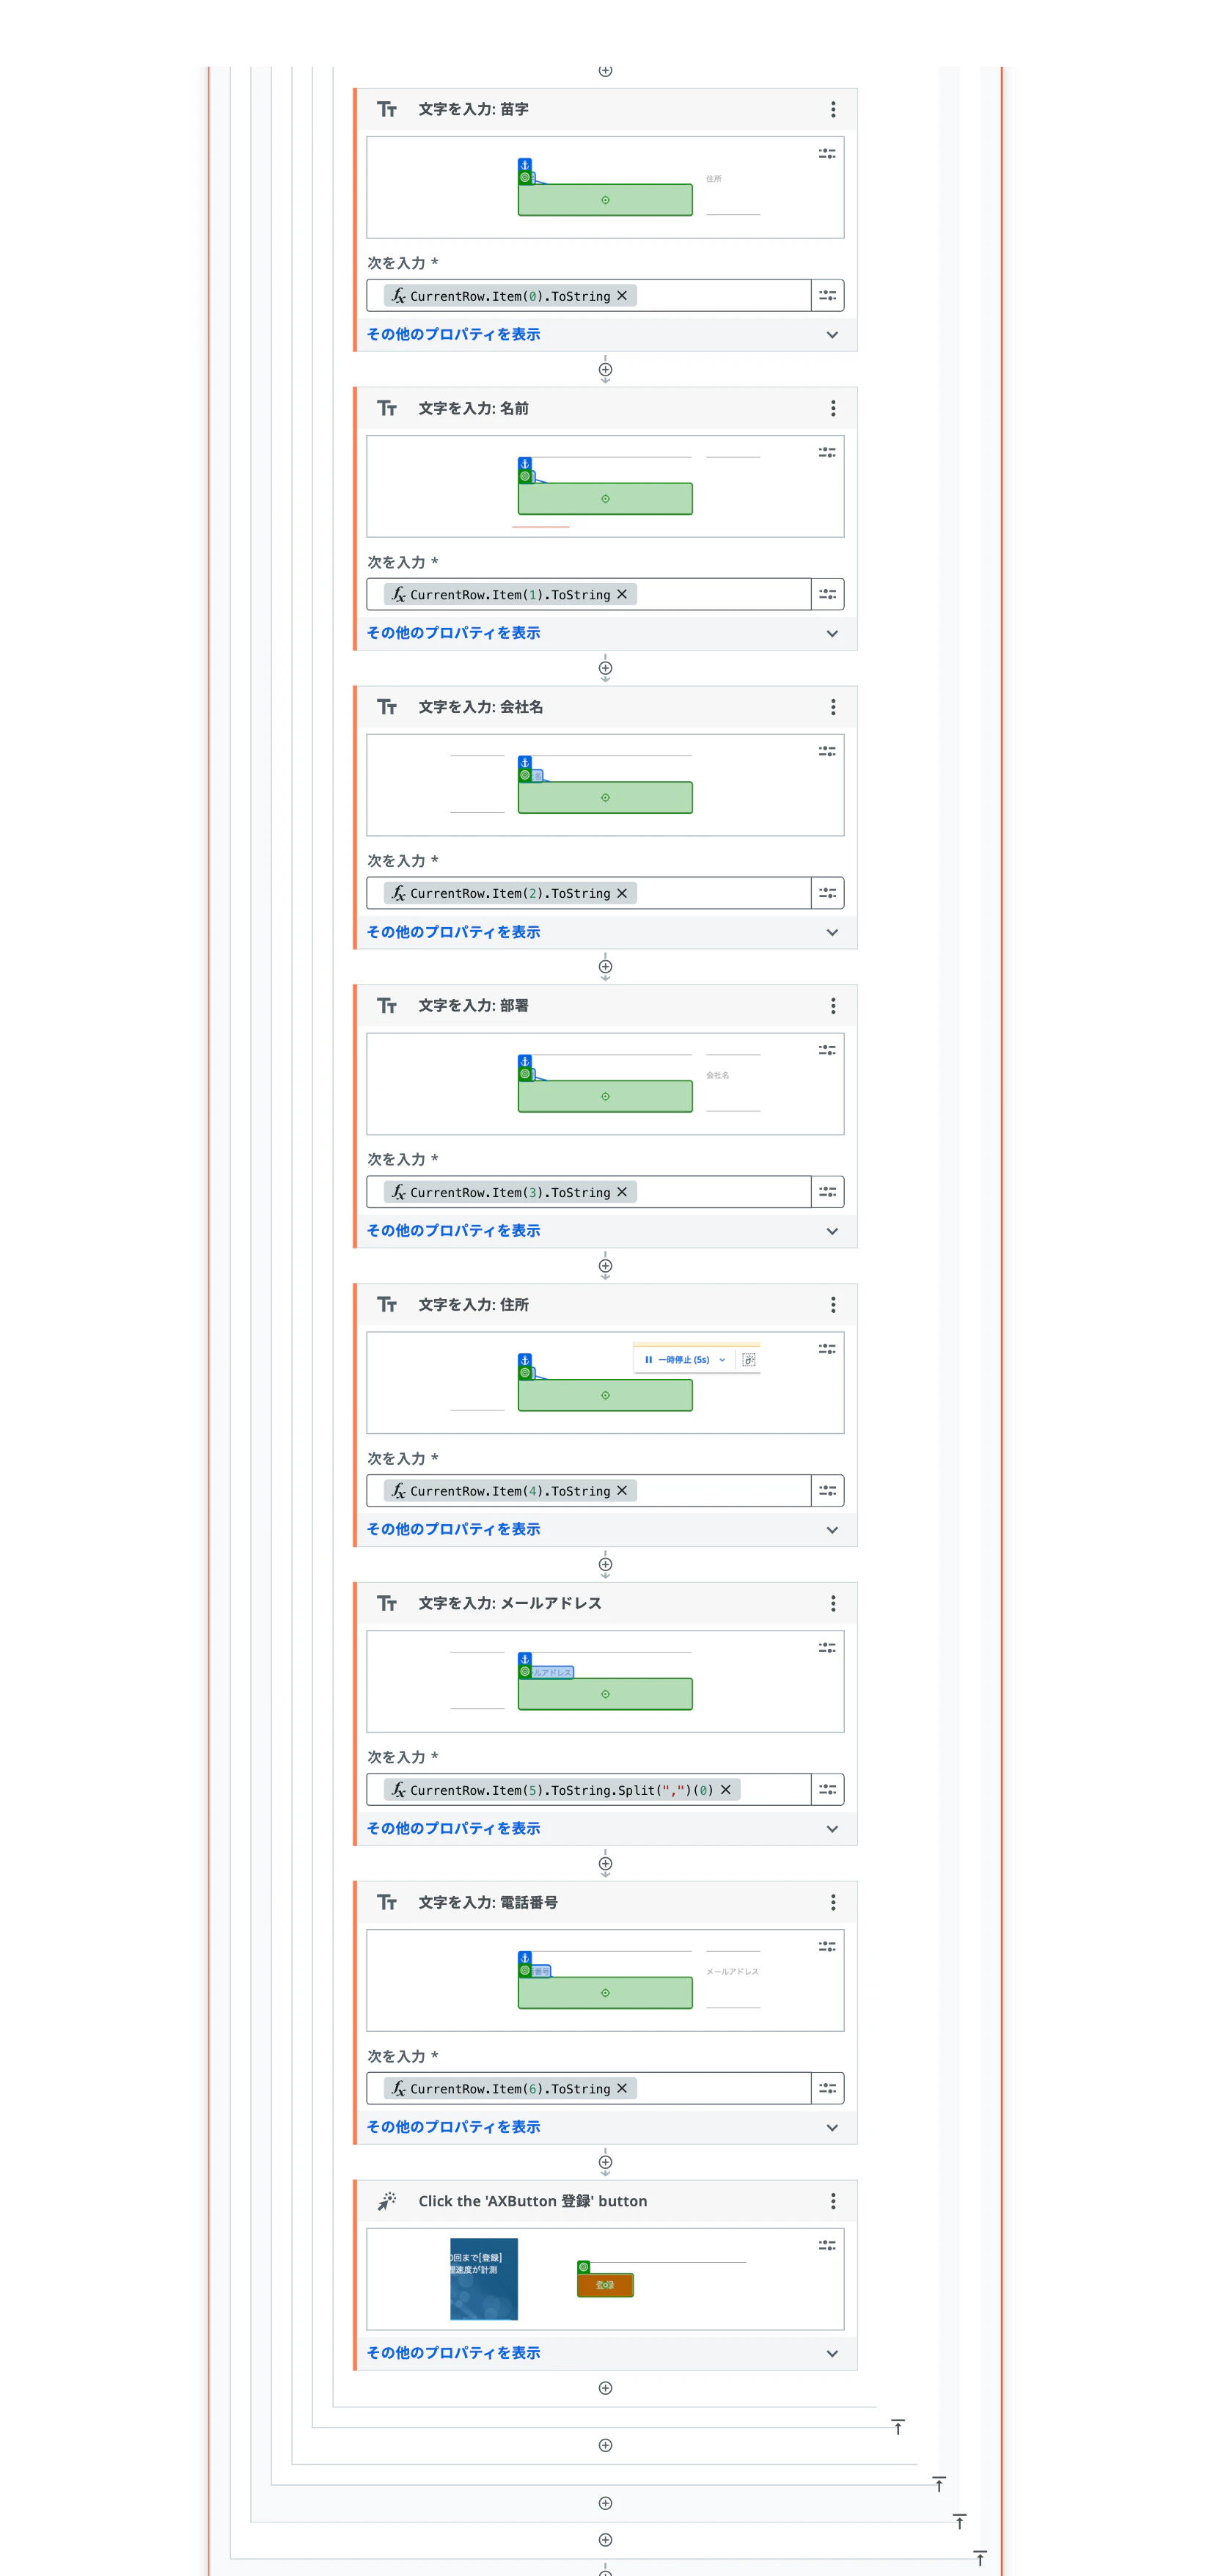Expand その他のプロパティを表示 chevron in 名前 step

(832, 633)
